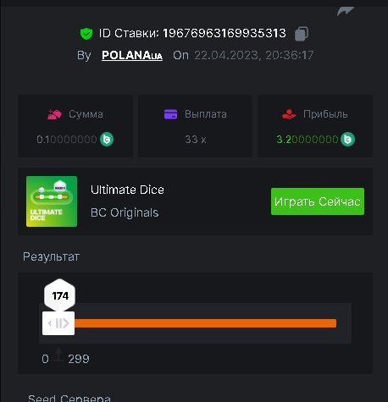Click the red Прибыль hand icon
This screenshot has width=388, height=402.
[x=289, y=114]
